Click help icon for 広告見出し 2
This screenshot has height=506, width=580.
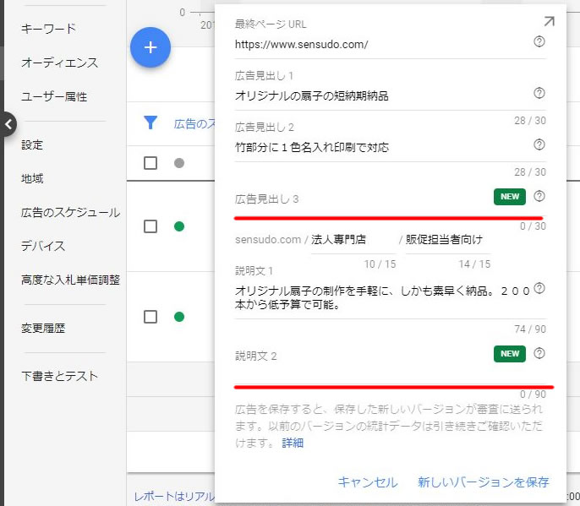[x=539, y=145]
